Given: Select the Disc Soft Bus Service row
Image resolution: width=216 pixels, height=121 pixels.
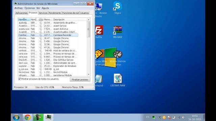Looking at the screenshot, I should 48,60.
